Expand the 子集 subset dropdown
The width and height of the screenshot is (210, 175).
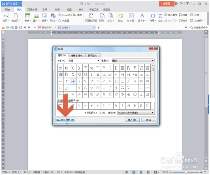(152, 60)
